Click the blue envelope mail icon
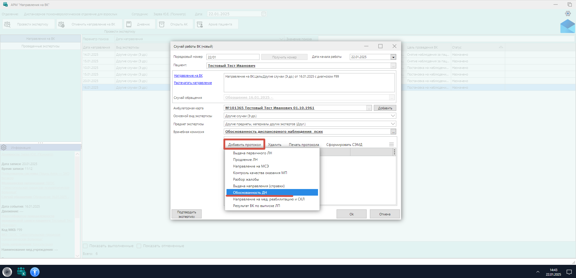Screen dimensions: 576x278 coord(568,26)
